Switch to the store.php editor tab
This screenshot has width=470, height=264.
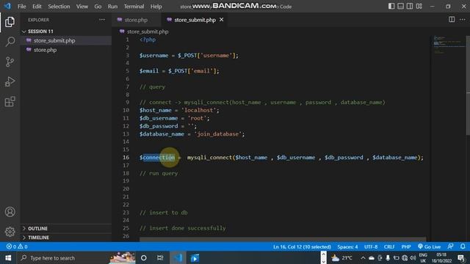point(136,20)
